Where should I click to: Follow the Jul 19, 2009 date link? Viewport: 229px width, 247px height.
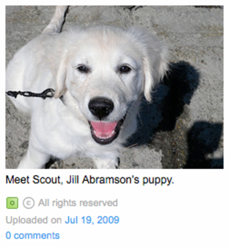click(x=92, y=220)
